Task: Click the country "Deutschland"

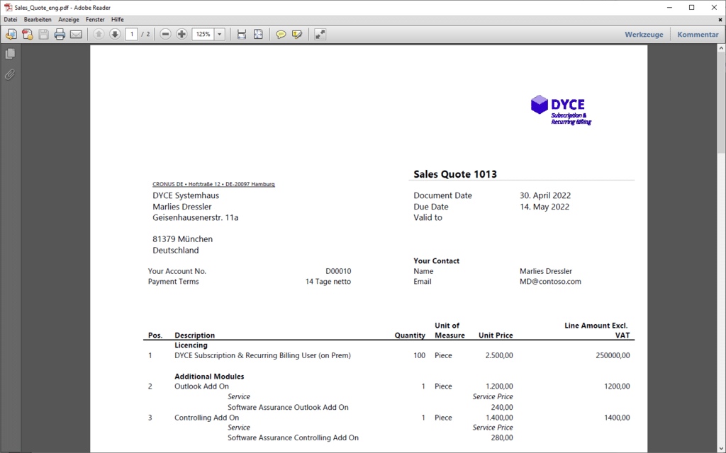Action: (x=176, y=250)
